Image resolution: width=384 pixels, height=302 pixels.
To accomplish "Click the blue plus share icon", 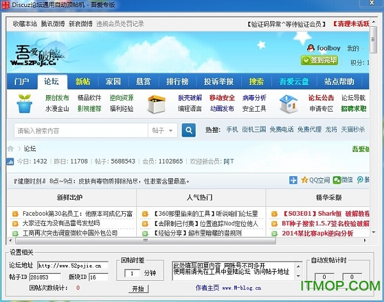I will coord(293,180).
